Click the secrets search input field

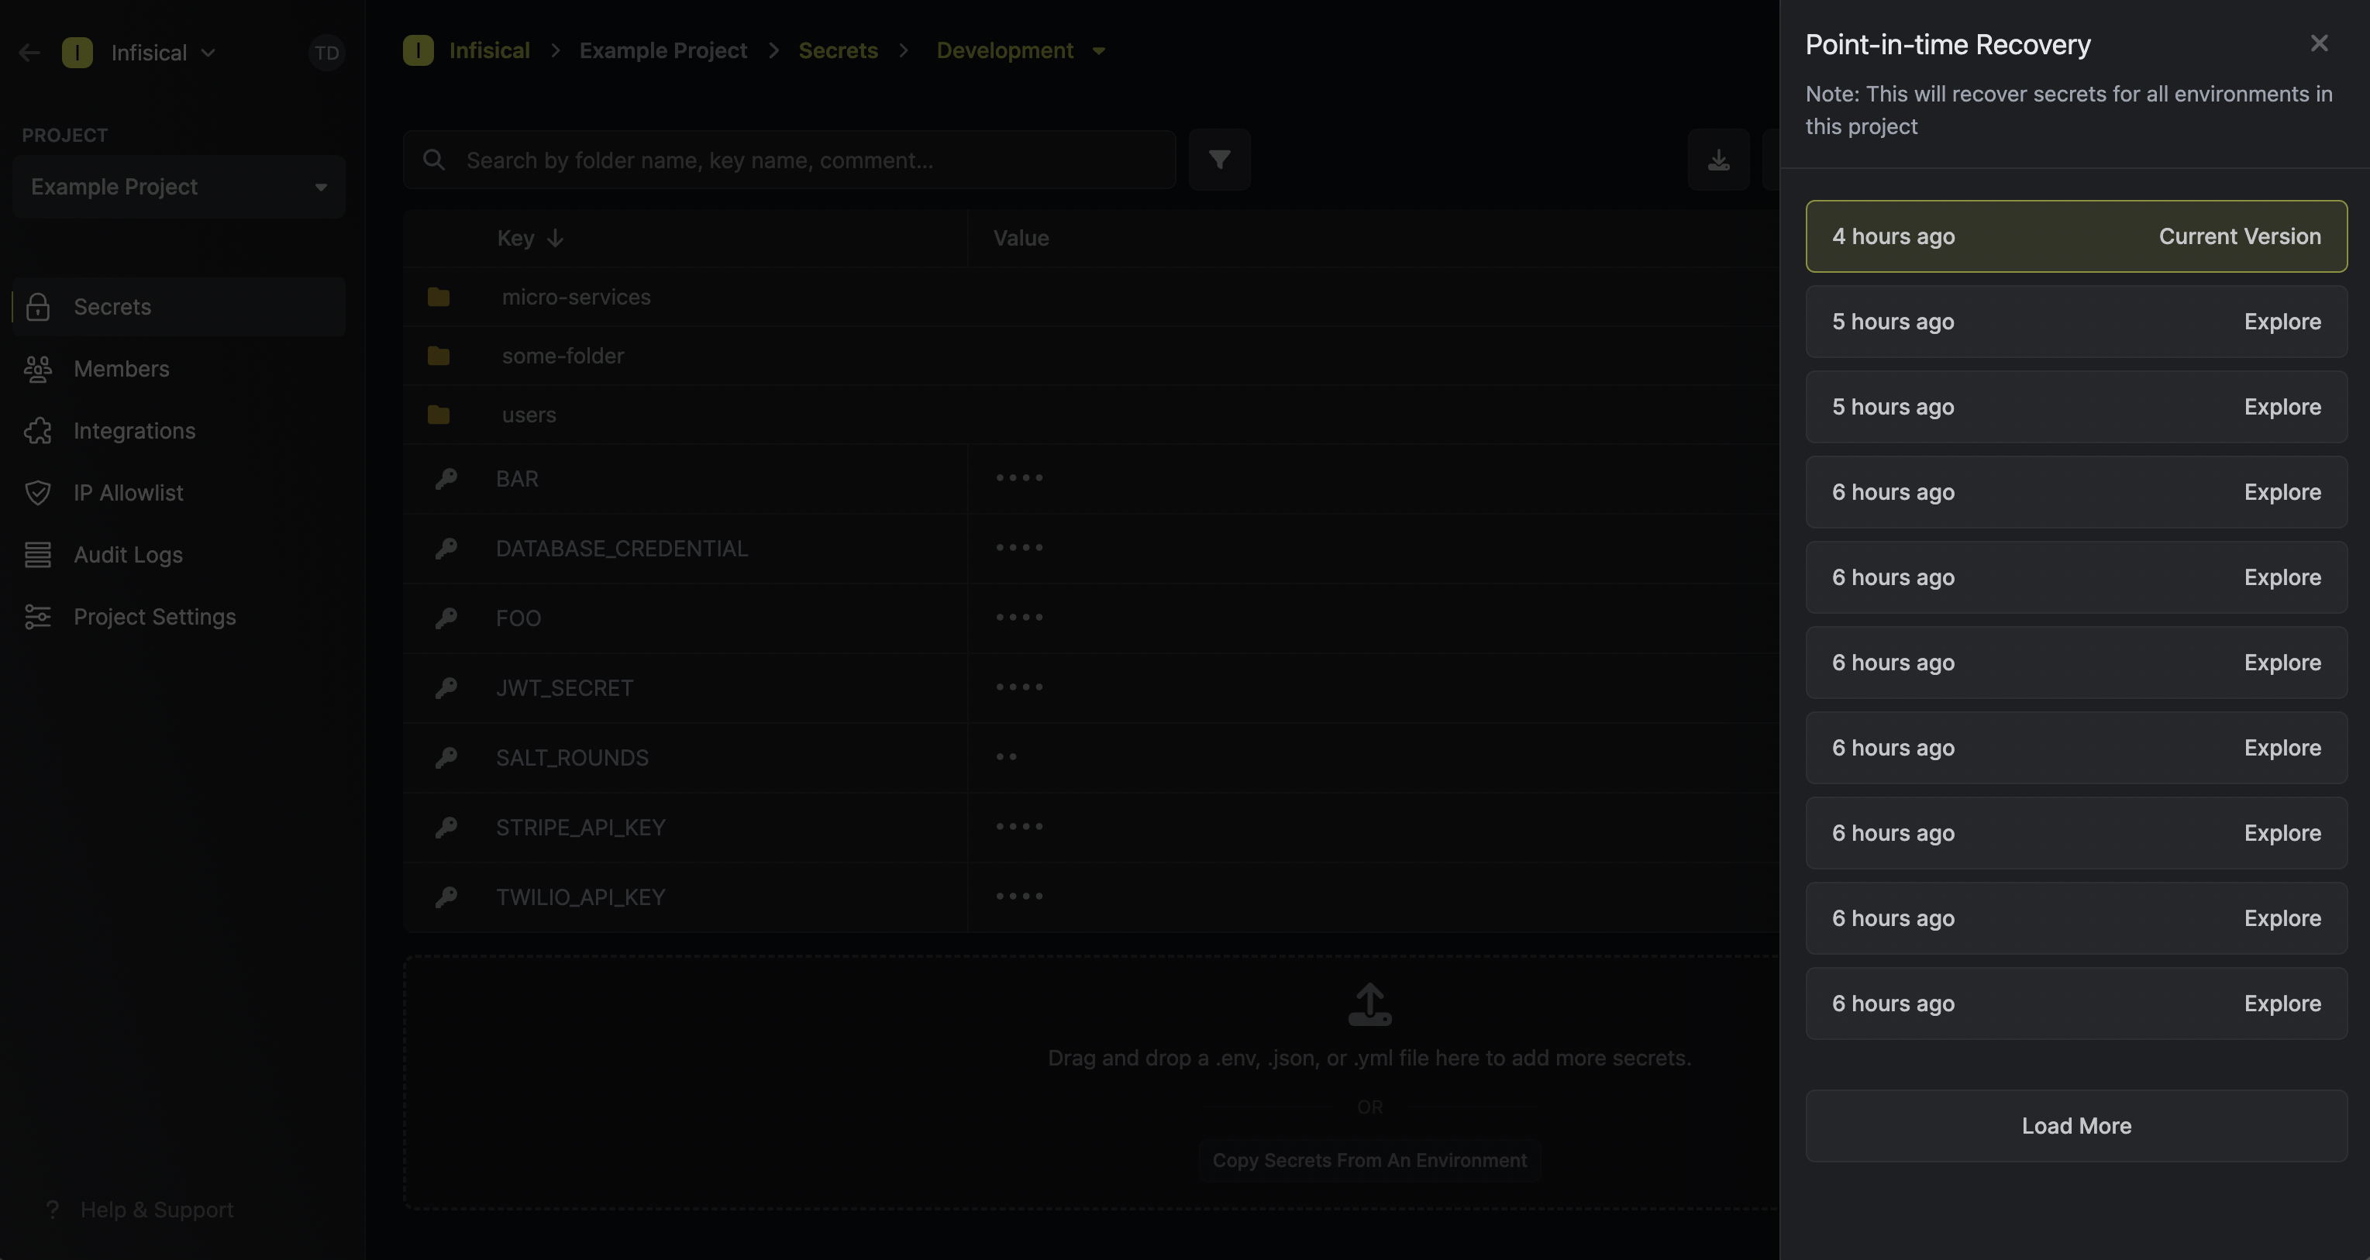pos(790,160)
